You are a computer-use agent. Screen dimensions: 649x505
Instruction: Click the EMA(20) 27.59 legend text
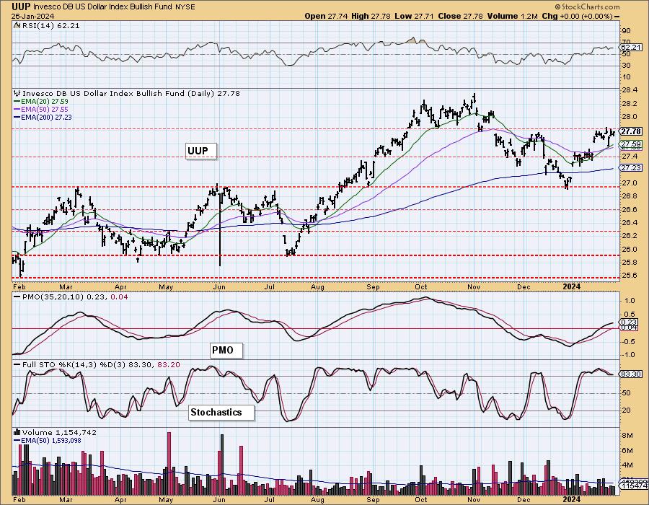45,102
